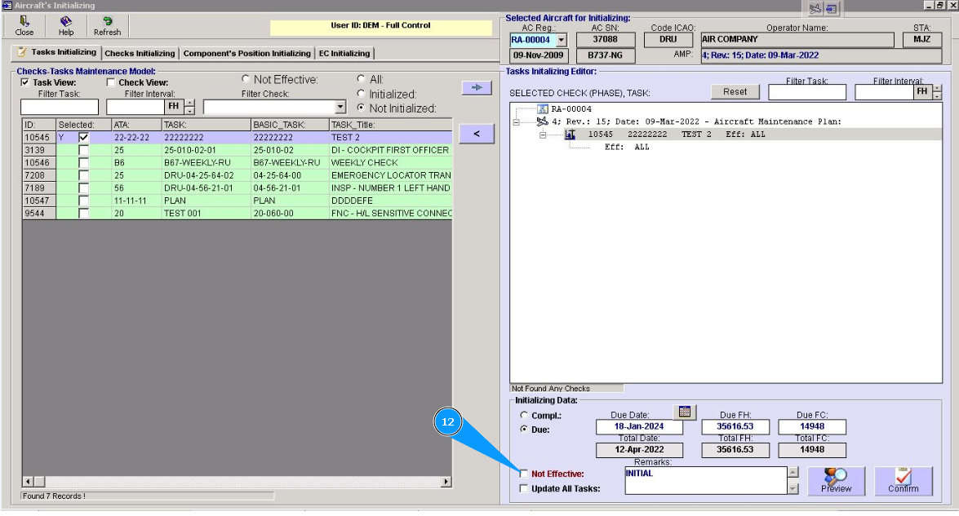Click the Due Date field 18-Jan-2024

click(x=639, y=427)
